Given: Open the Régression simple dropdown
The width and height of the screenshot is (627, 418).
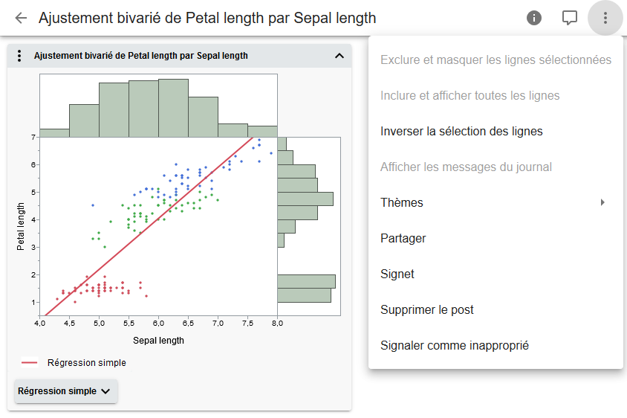Looking at the screenshot, I should pos(65,391).
